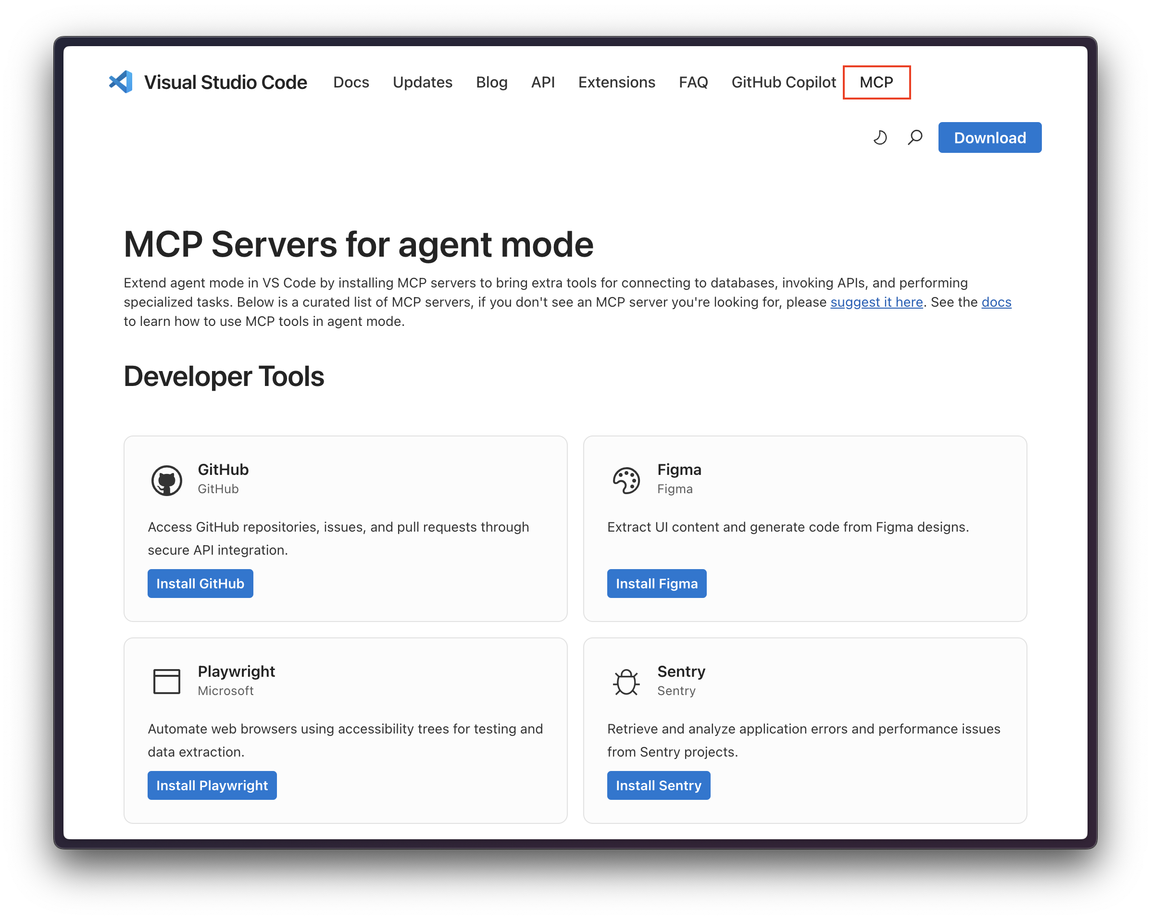Select the highlighted MCP nav item
This screenshot has height=920, width=1151.
point(876,82)
